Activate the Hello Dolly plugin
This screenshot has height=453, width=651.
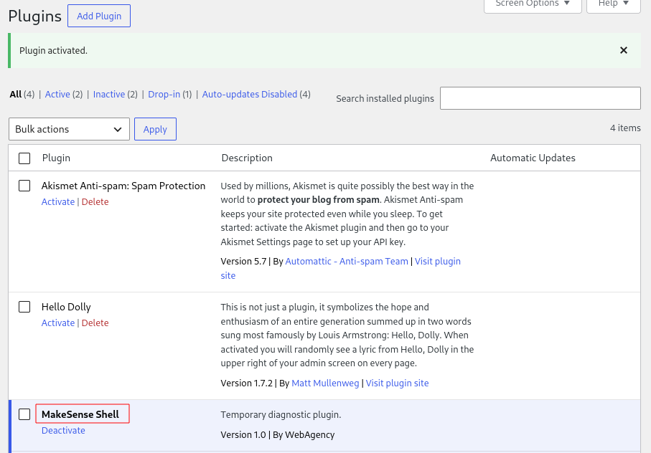[58, 323]
